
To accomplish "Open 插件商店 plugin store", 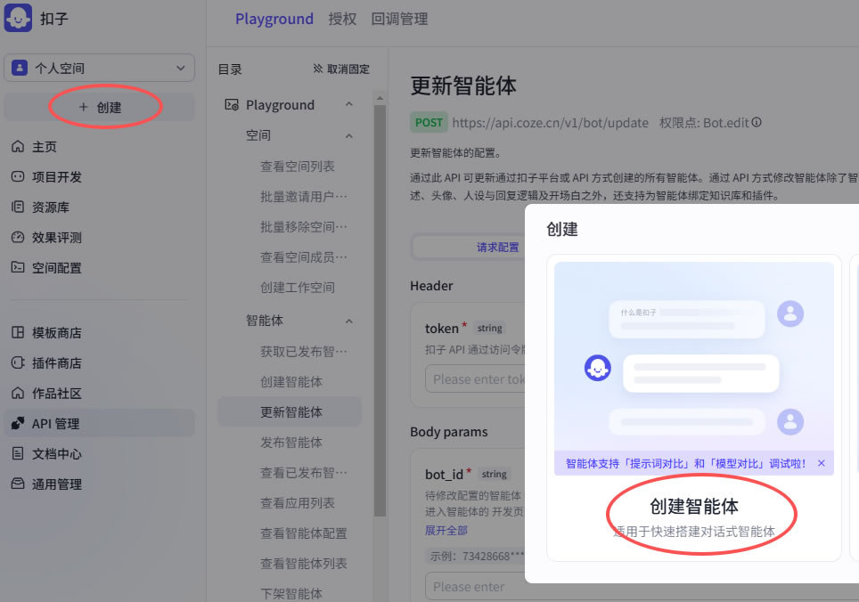I will coord(57,363).
